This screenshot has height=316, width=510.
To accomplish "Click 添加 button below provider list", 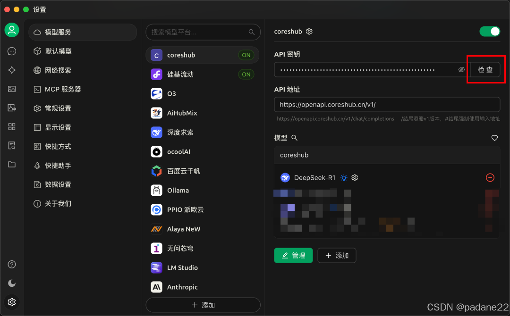I will click(203, 305).
